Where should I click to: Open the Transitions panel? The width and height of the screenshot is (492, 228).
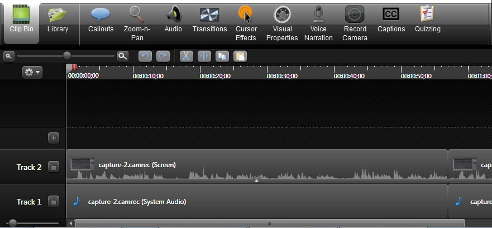point(209,21)
